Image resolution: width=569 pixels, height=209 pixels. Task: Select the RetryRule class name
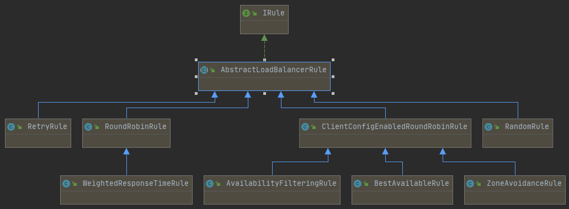[47, 127]
